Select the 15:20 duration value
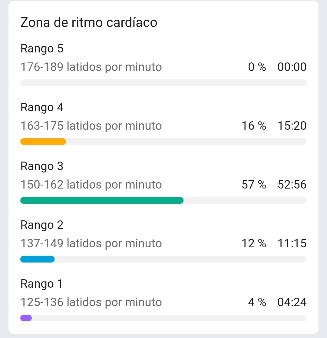The height and width of the screenshot is (338, 327). click(292, 126)
